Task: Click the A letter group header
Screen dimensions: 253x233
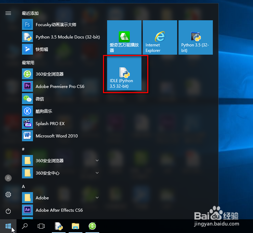Action: click(23, 187)
